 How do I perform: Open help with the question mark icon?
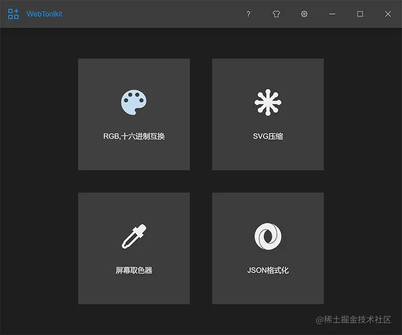248,14
